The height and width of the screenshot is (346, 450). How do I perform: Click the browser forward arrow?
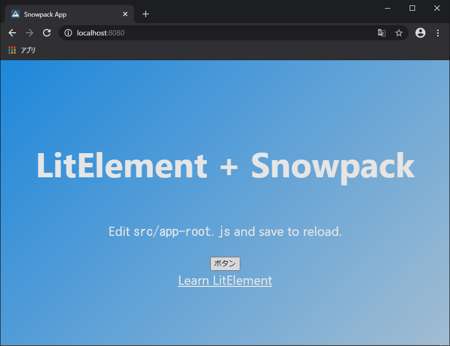point(30,33)
